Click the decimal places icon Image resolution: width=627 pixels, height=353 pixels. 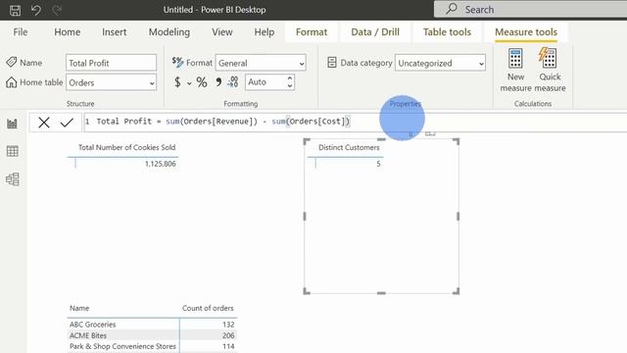click(233, 82)
